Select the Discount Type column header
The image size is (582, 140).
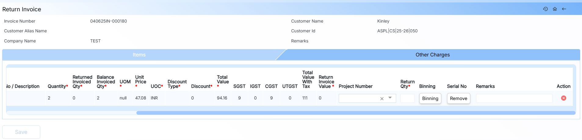tap(177, 84)
